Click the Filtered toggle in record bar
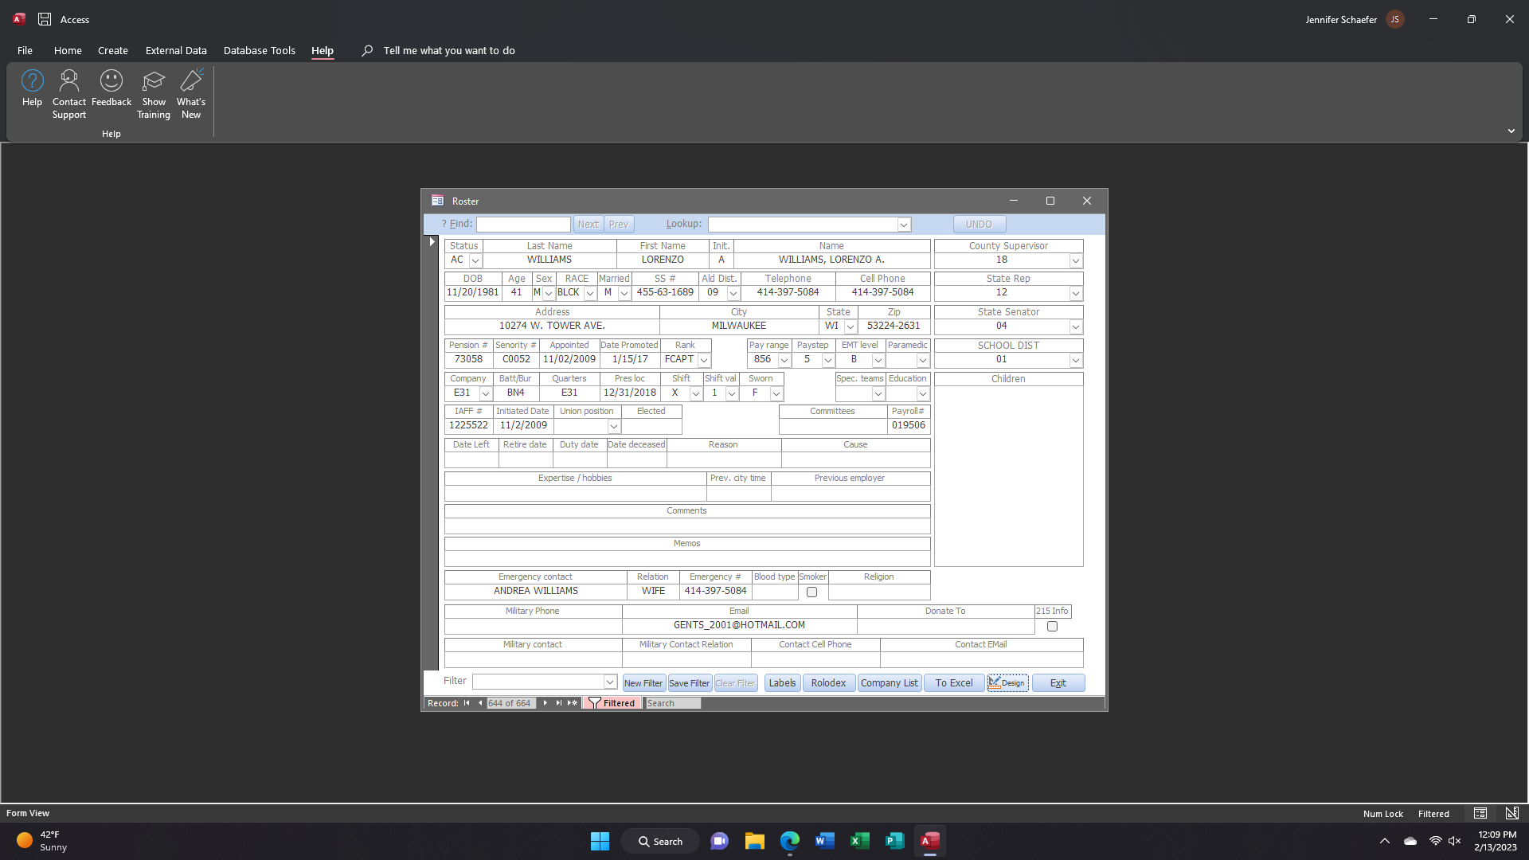 tap(612, 703)
